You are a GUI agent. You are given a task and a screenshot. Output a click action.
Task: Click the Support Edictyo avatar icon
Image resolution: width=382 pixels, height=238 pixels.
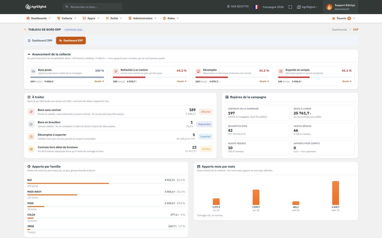[x=329, y=7]
